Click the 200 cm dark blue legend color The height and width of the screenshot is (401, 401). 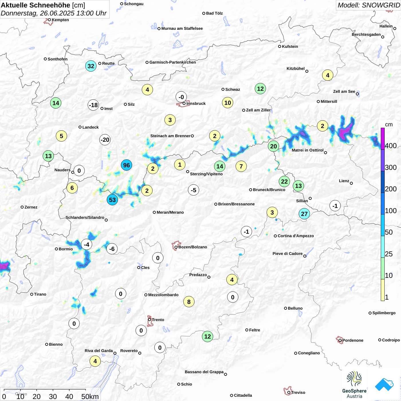click(x=383, y=182)
